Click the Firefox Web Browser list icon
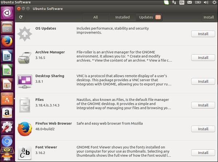 [25, 129]
